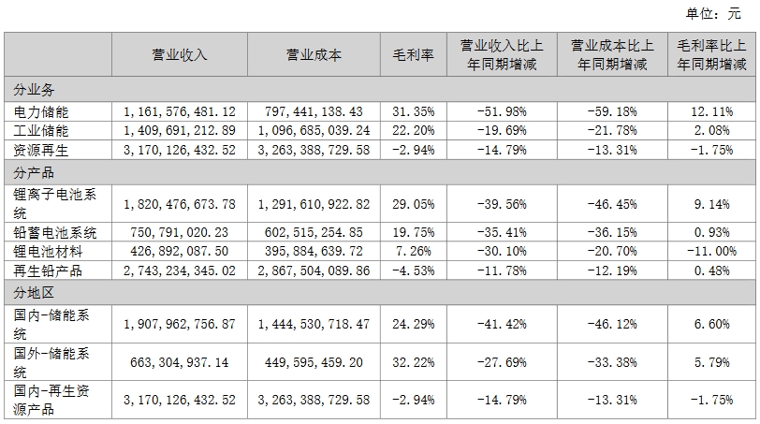Select the cost cell 1,096,685,039.24
The image size is (760, 424).
(x=314, y=131)
